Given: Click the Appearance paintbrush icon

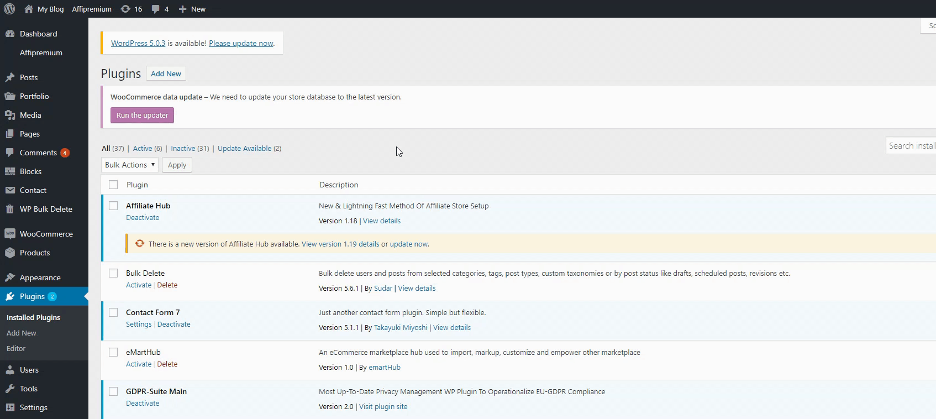Looking at the screenshot, I should (10, 277).
